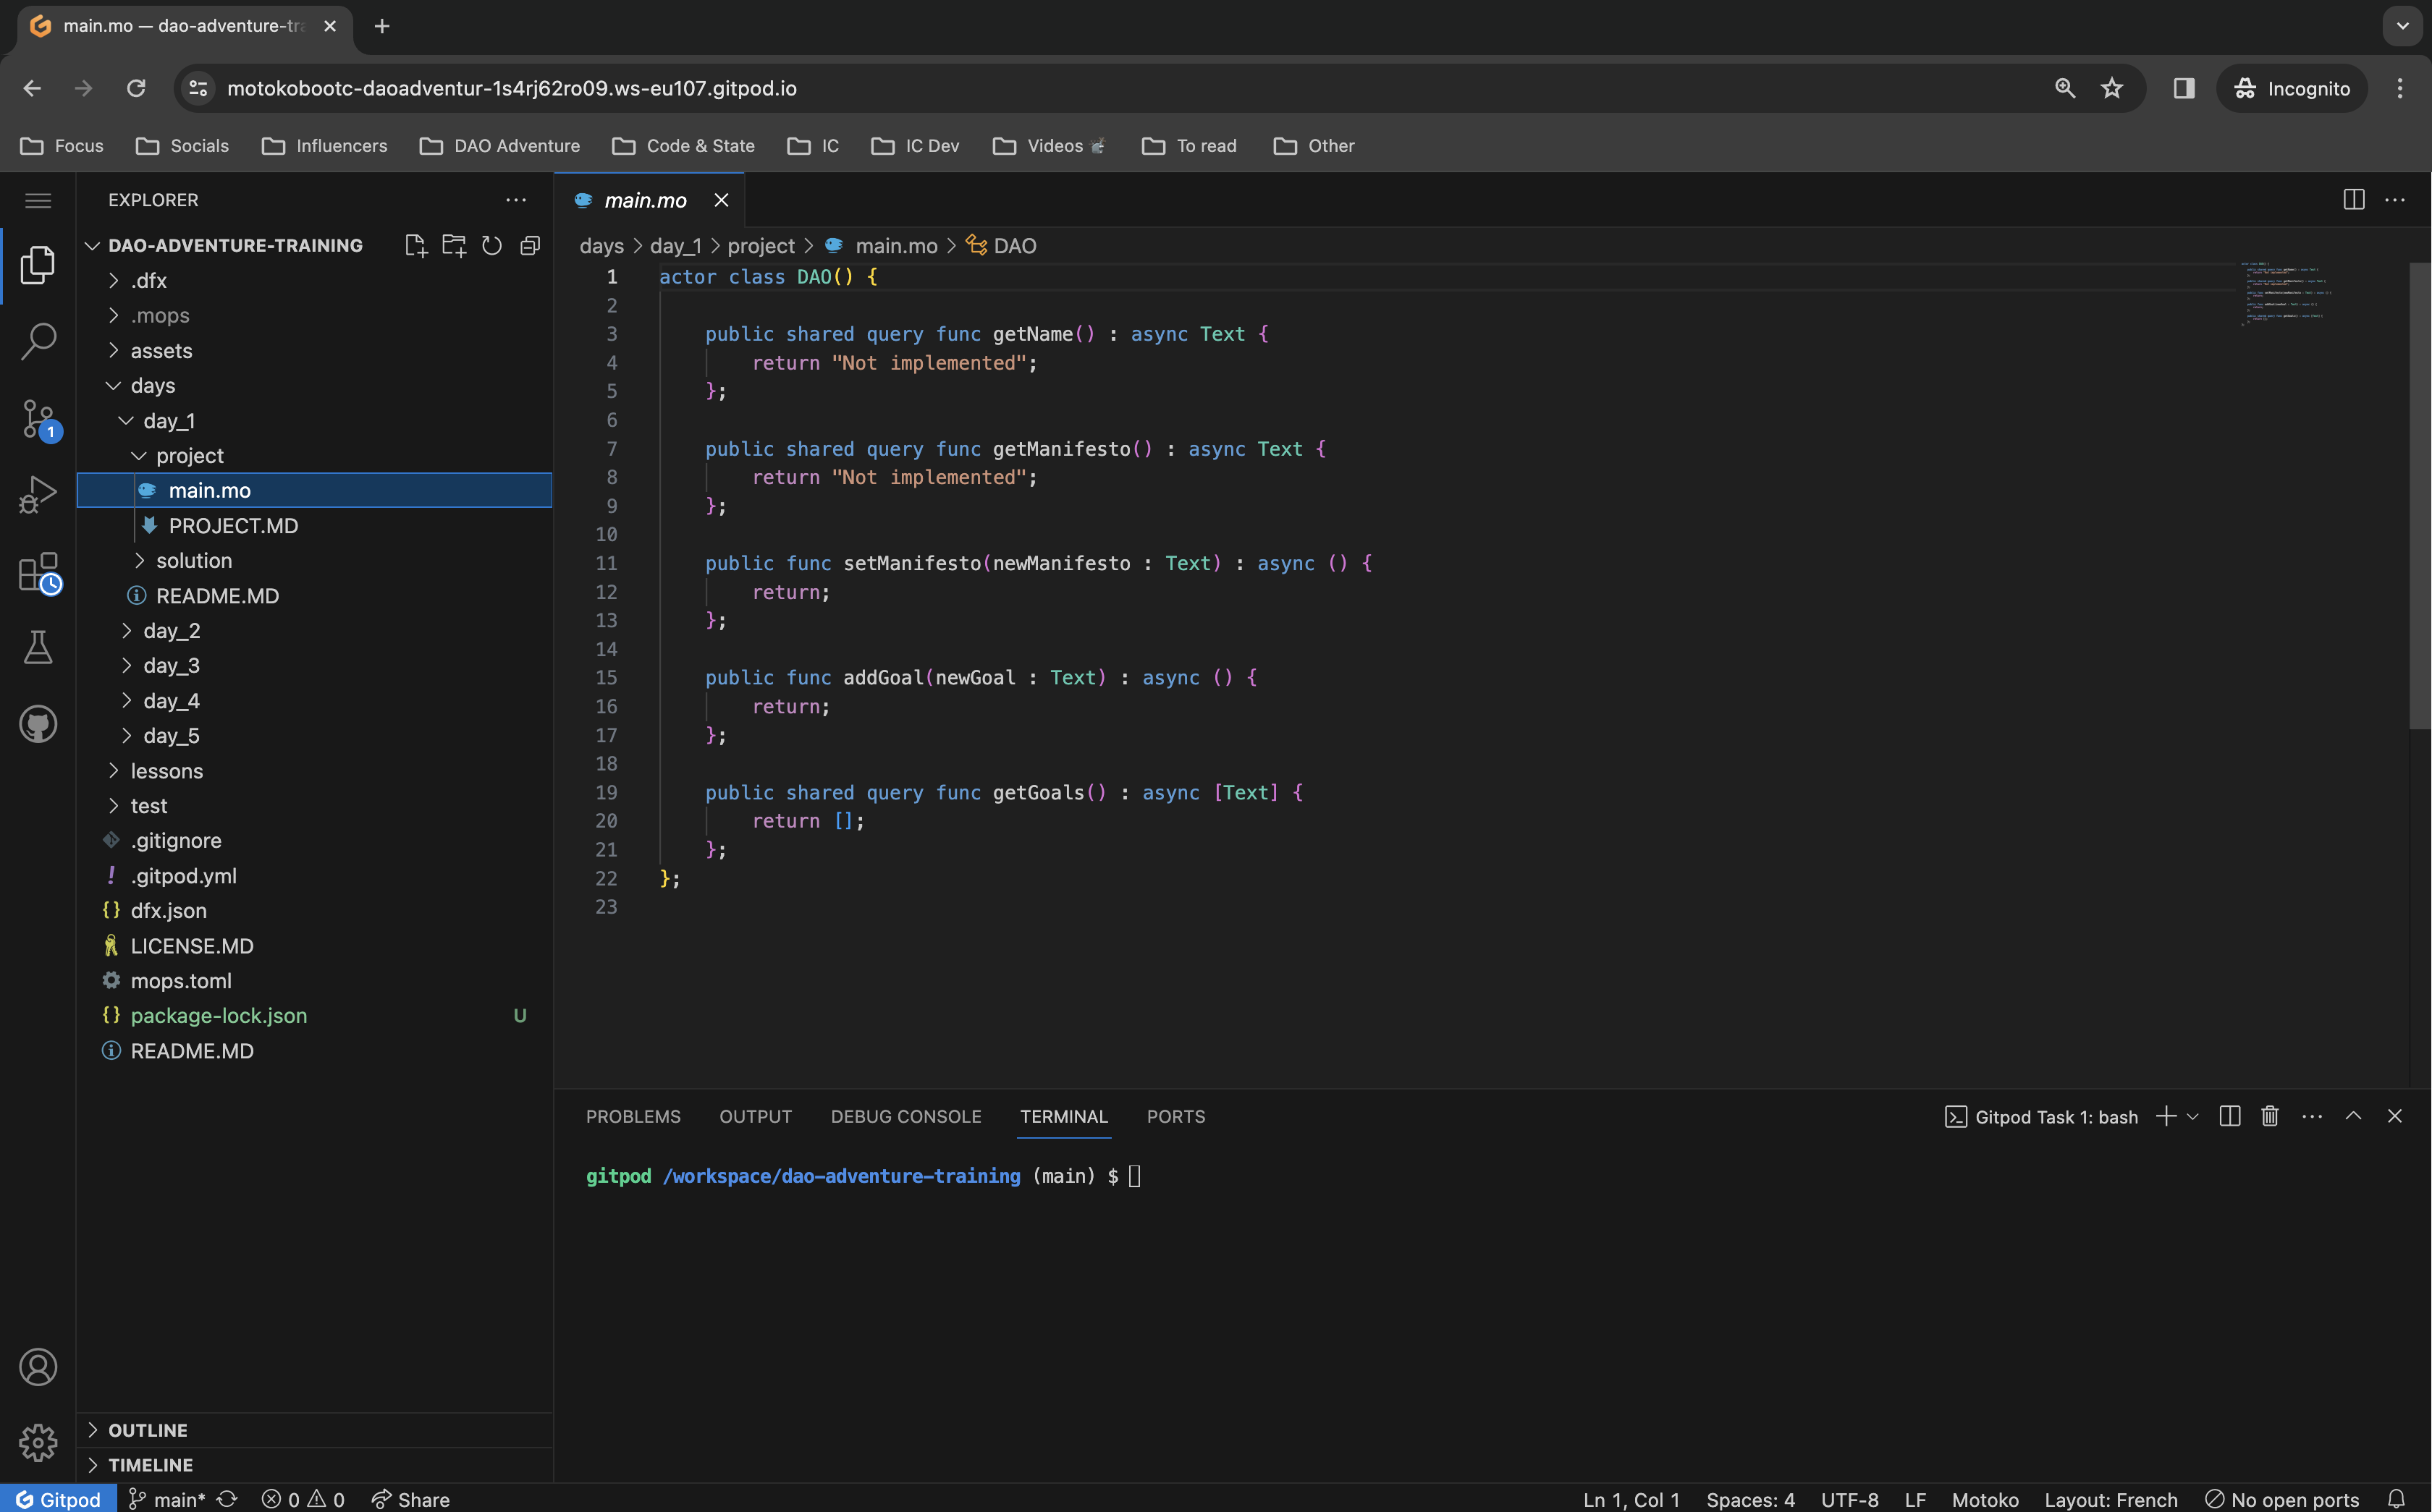
Task: Create a new folder in explorer
Action: 454,245
